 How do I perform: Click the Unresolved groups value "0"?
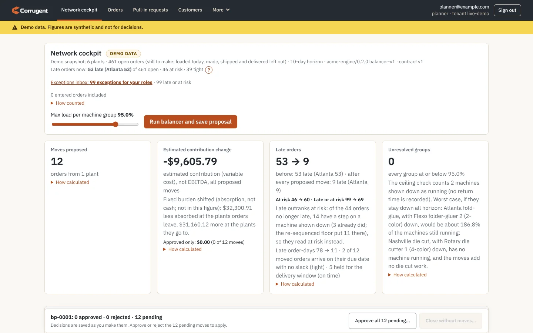tap(391, 162)
